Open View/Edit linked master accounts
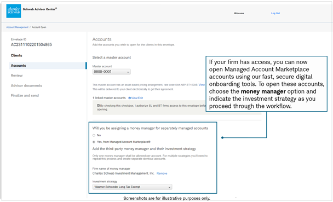 (137, 98)
